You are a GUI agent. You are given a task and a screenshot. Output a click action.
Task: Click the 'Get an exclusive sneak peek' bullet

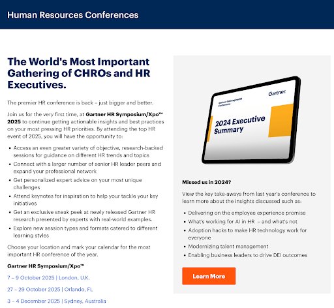(84, 216)
